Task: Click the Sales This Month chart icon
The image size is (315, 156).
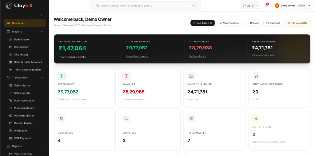Action: tap(191, 76)
